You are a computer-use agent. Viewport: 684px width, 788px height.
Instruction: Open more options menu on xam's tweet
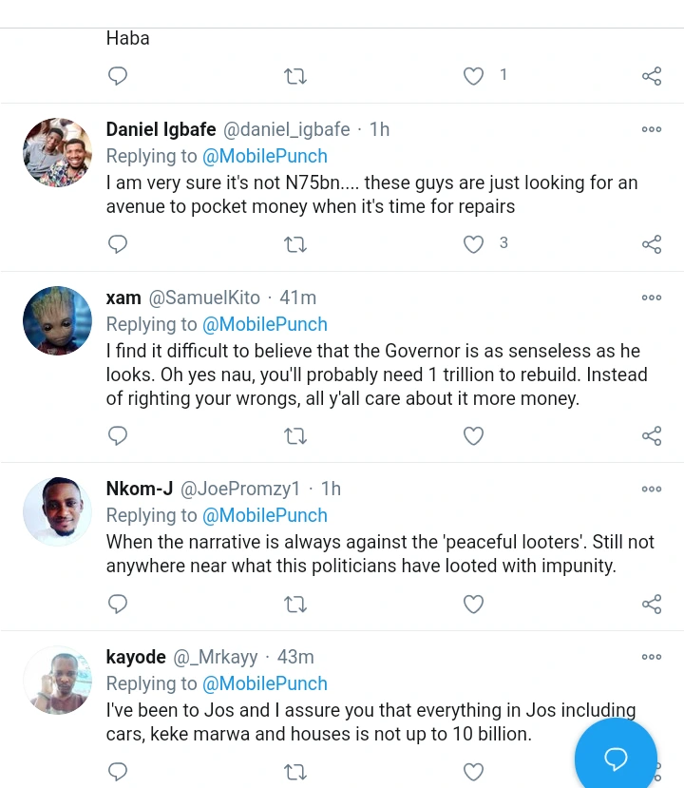(652, 298)
